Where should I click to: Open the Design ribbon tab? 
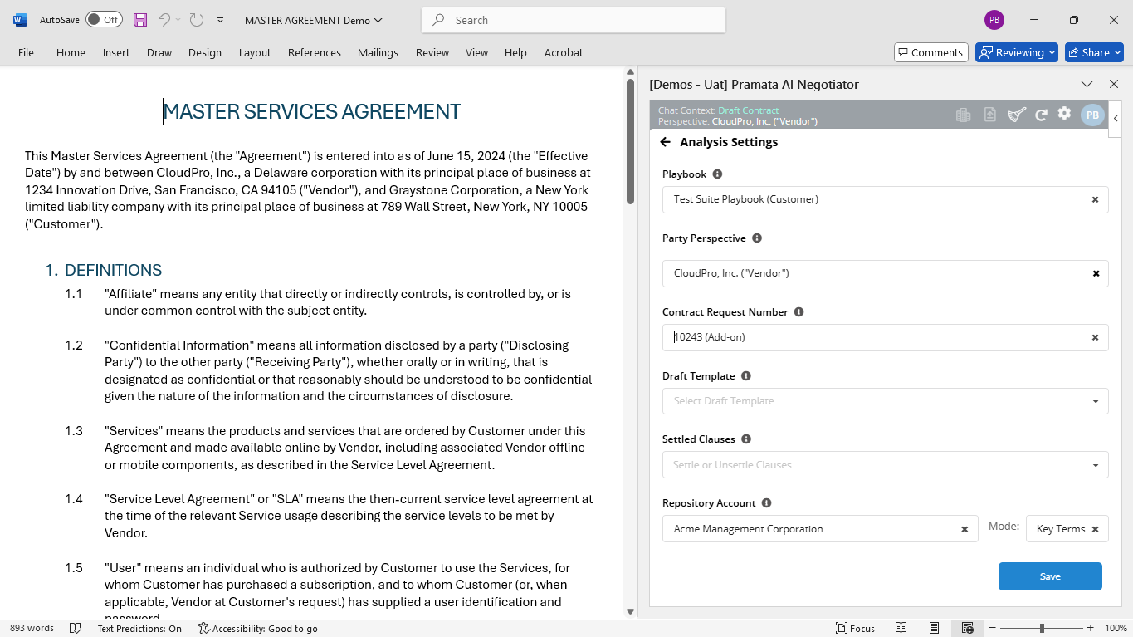coord(205,52)
